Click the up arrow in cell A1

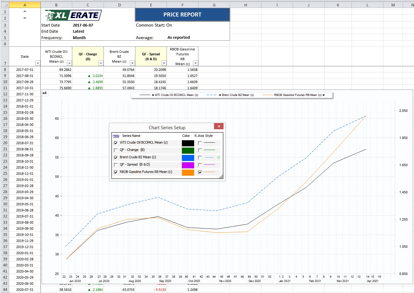click(x=25, y=11)
